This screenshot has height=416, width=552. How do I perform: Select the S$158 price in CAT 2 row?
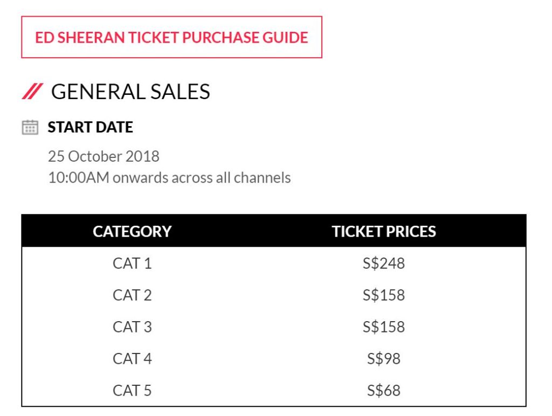[x=384, y=295]
